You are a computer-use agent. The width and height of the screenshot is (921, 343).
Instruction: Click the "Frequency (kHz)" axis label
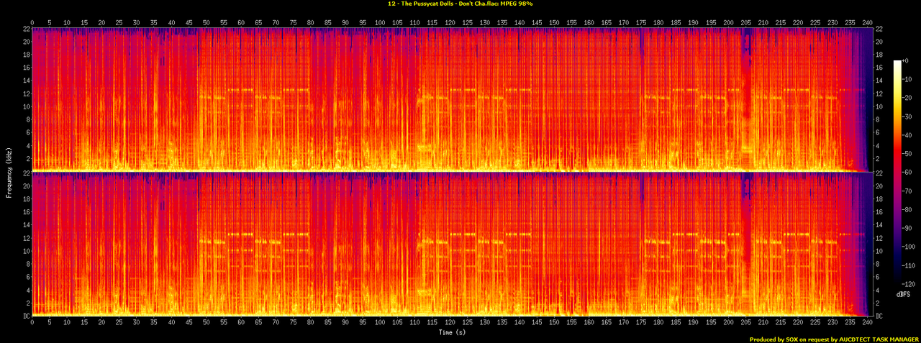click(8, 171)
